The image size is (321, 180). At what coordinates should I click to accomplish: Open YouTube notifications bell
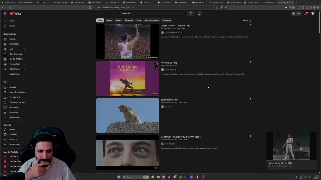click(x=306, y=13)
